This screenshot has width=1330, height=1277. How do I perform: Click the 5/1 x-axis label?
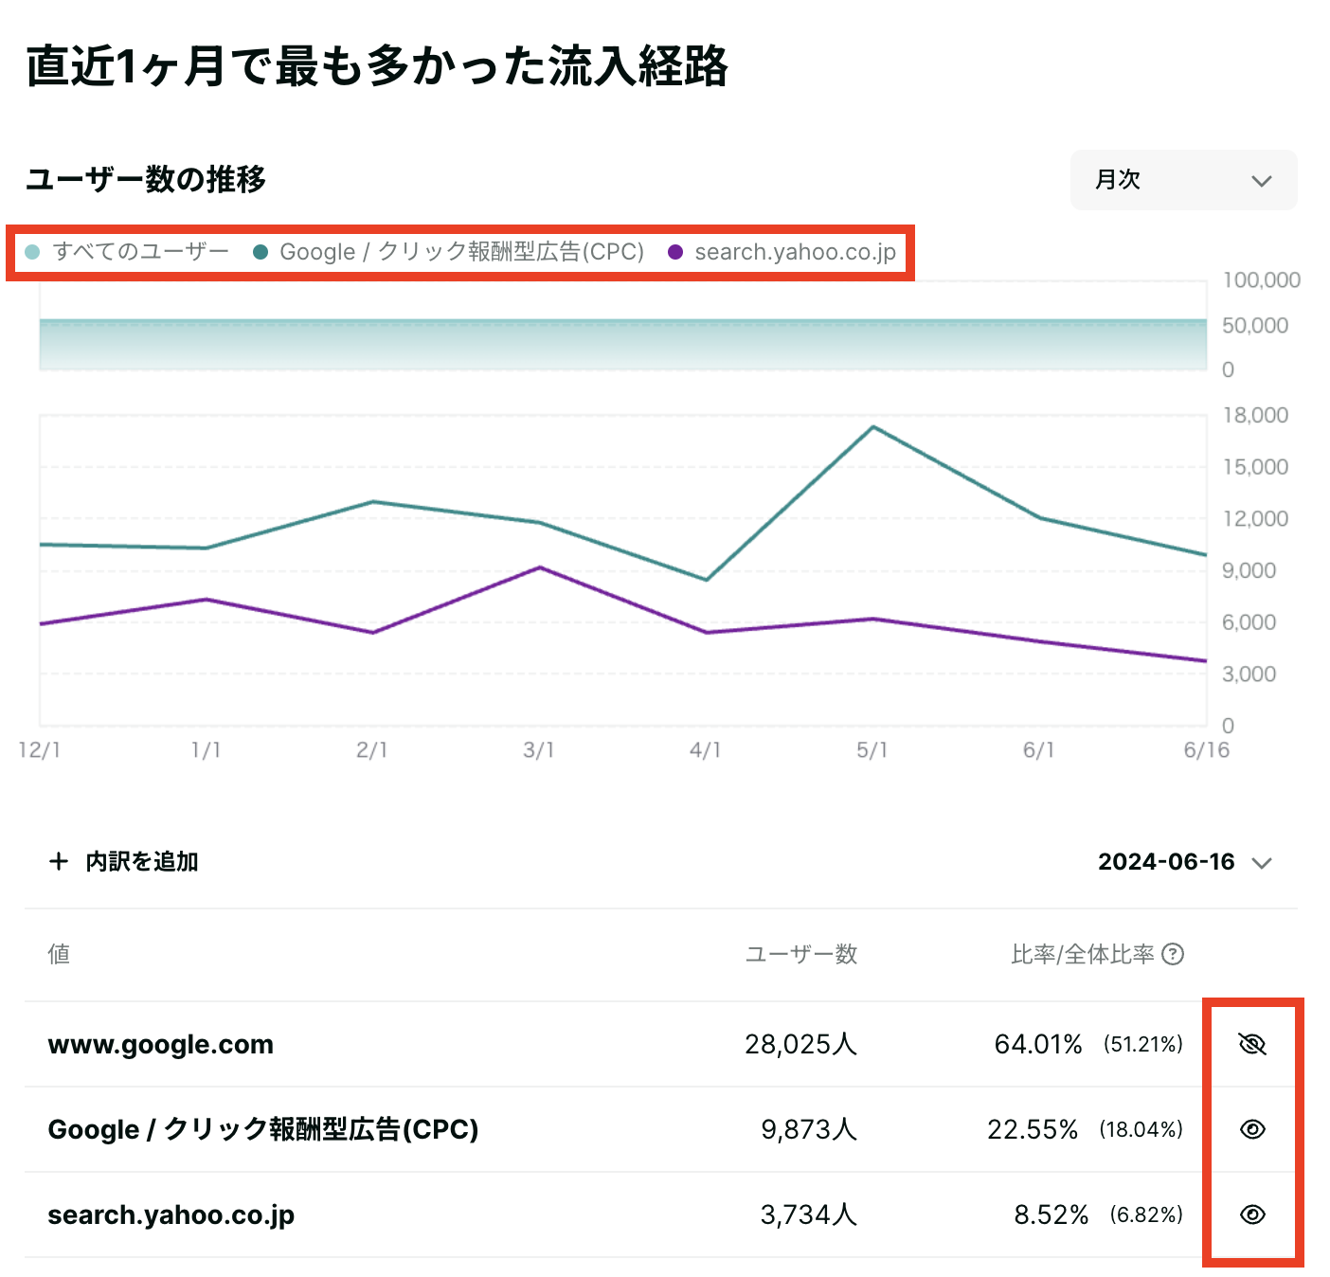[x=872, y=750]
